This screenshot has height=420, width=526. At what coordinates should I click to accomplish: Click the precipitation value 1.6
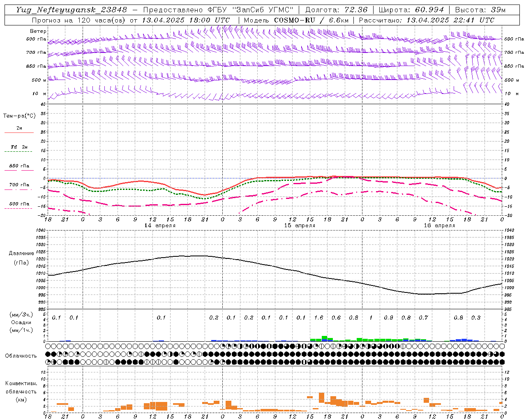(x=318, y=317)
